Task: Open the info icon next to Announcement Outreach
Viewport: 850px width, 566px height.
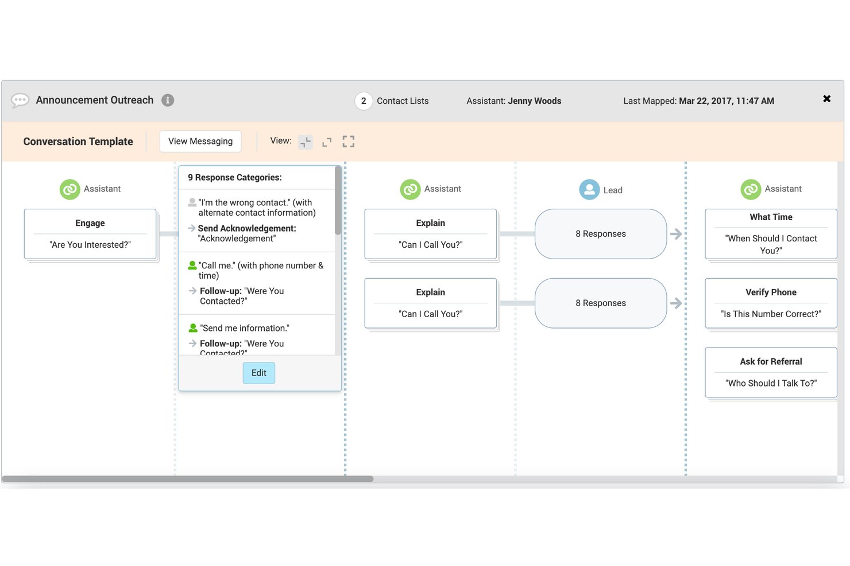Action: [x=168, y=100]
